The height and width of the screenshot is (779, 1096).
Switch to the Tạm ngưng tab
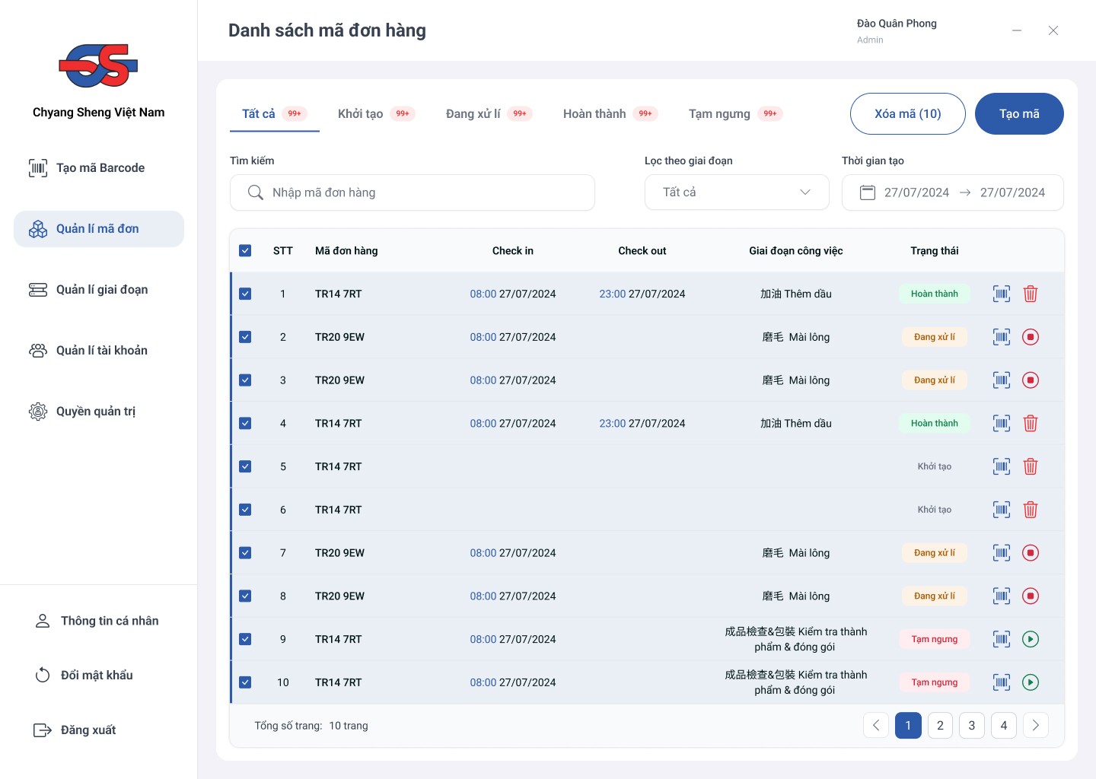[735, 113]
